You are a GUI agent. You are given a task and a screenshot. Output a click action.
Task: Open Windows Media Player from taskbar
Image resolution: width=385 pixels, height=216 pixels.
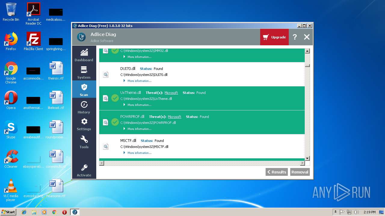pyautogui.click(x=44, y=212)
